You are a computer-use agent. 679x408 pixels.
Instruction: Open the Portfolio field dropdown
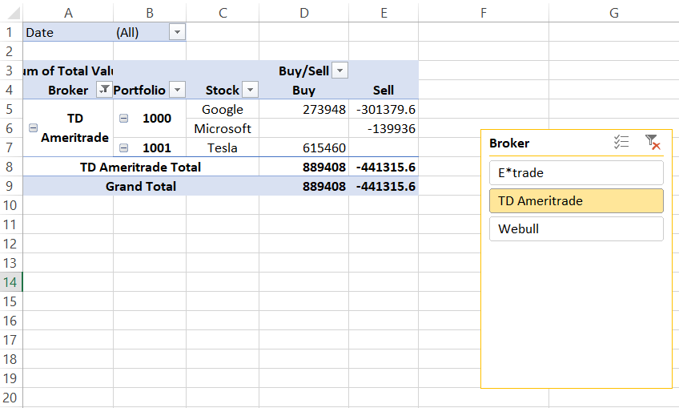[178, 90]
